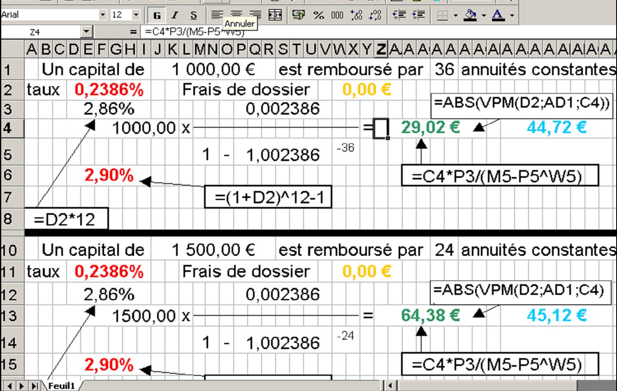Select the blue 44,72 € cell
The image size is (617, 391).
click(557, 128)
